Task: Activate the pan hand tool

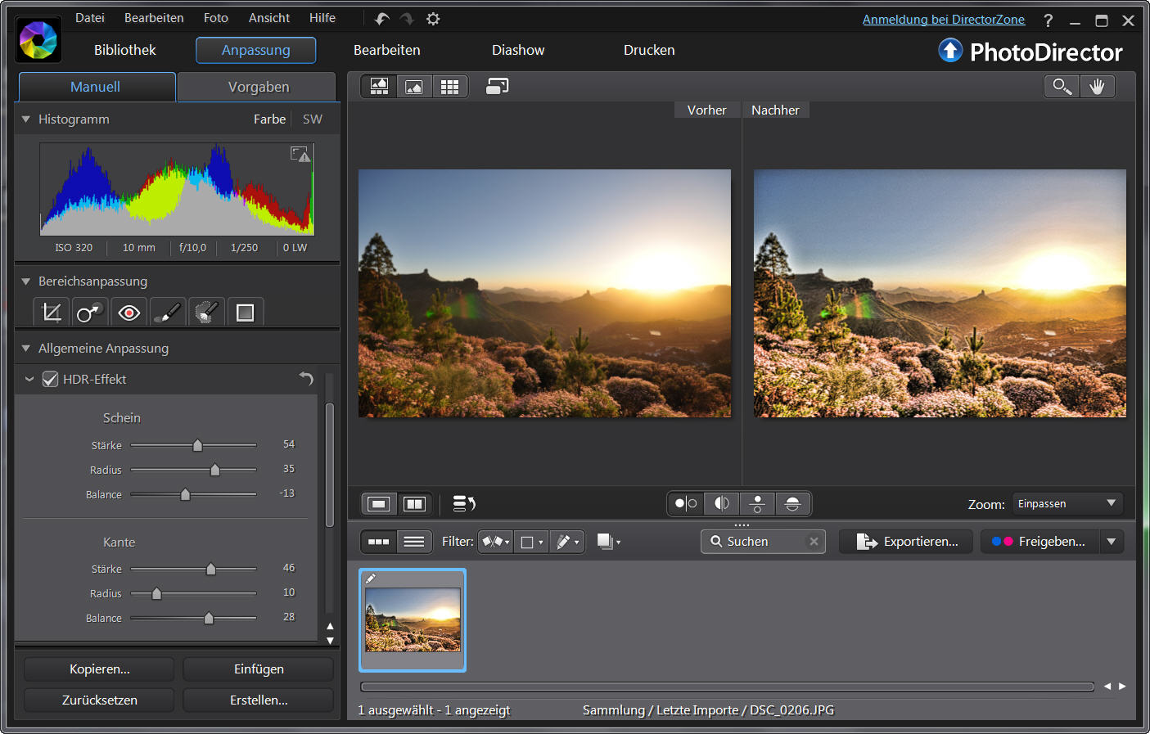Action: point(1097,87)
